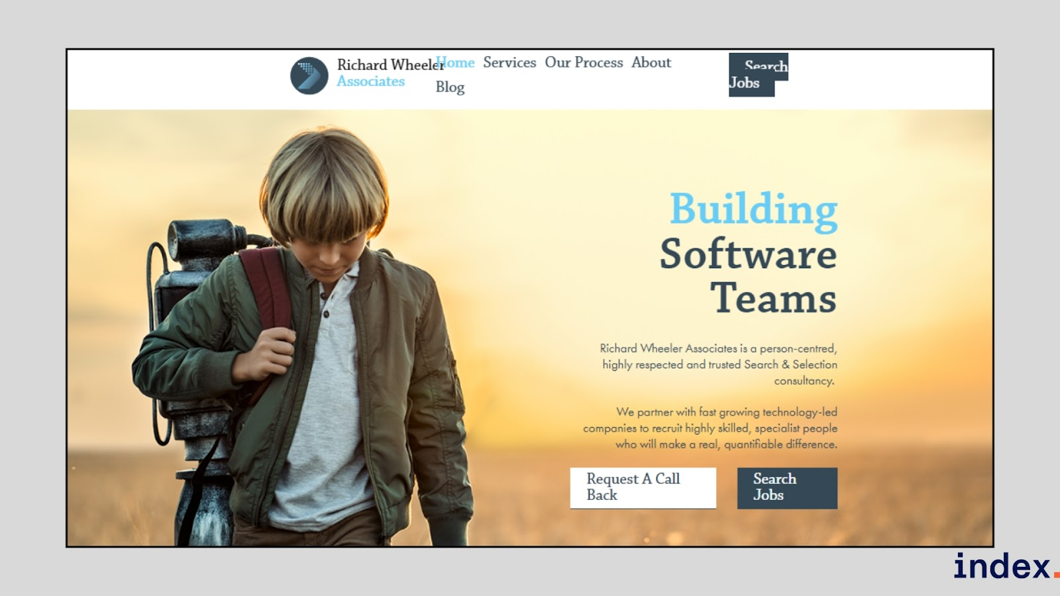
Task: Click the Search Jobs button below the hero text
Action: pos(787,488)
